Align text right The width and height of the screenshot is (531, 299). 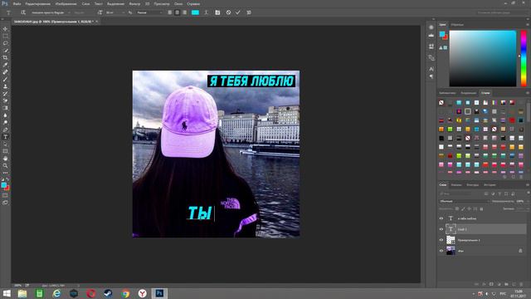pyautogui.click(x=184, y=12)
